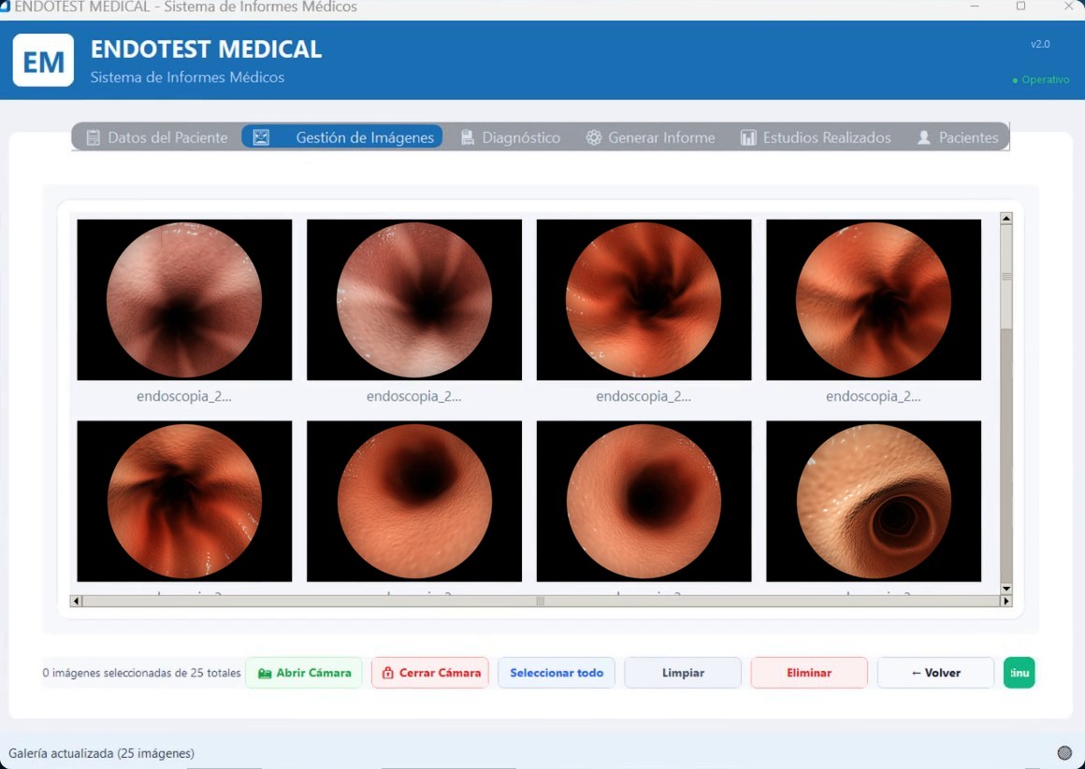This screenshot has height=769, width=1085.
Task: Click the gallery horizontal scrollbar left arrow
Action: pyautogui.click(x=76, y=601)
